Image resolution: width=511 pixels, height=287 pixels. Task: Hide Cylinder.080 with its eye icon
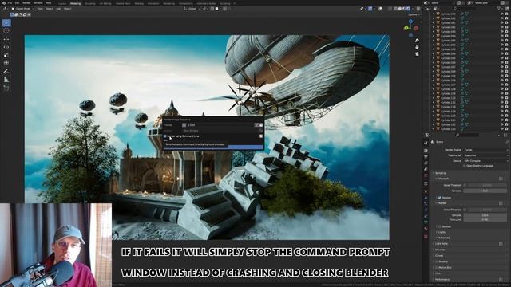tap(502, 18)
